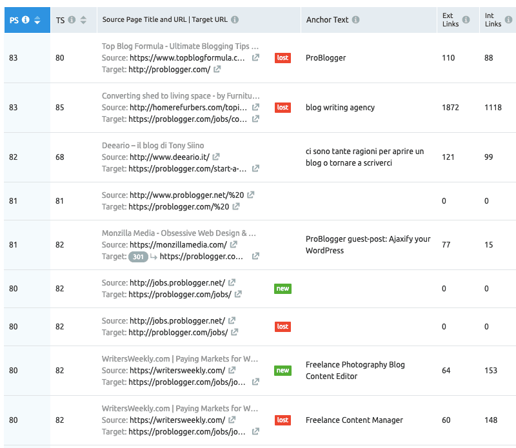Click Top Blog Formula page title
516x448 pixels.
tap(180, 46)
